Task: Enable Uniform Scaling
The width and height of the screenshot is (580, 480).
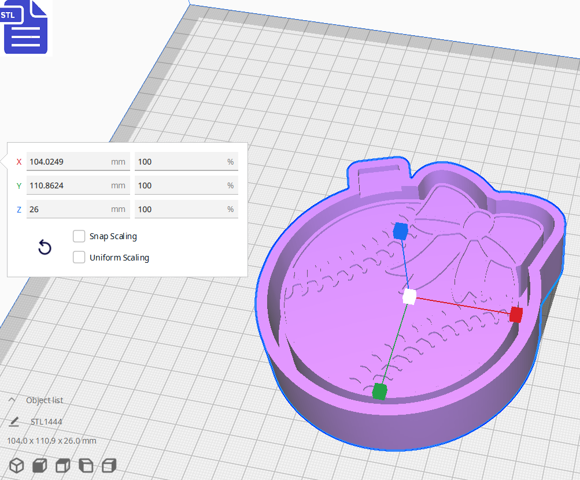Action: [x=79, y=257]
